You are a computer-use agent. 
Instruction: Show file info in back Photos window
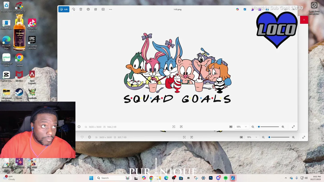89,137
